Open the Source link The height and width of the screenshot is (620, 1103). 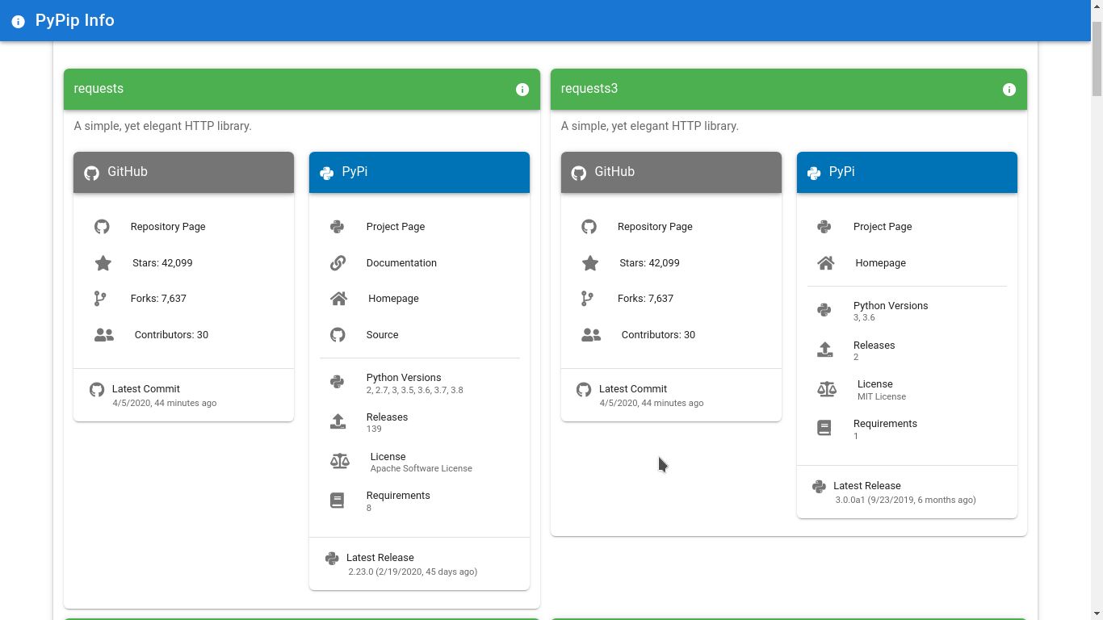[382, 335]
